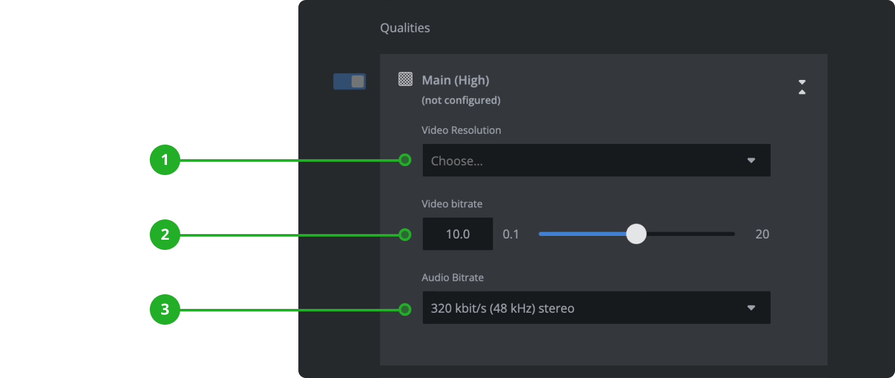895x378 pixels.
Task: Click the video bitrate slider handle
Action: coord(637,234)
